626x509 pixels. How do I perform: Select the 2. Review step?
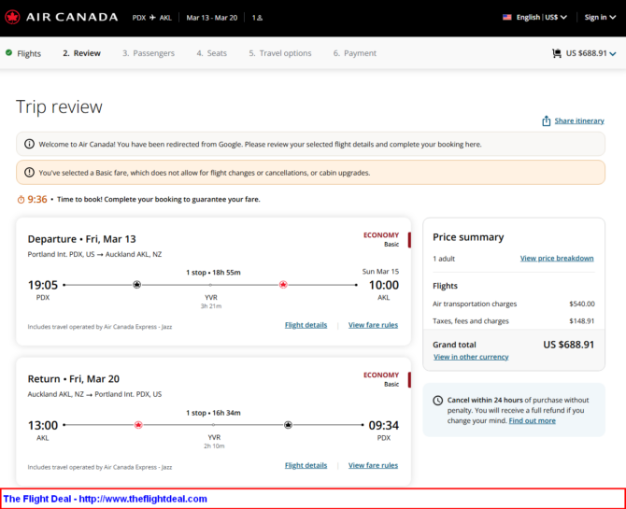(x=81, y=53)
